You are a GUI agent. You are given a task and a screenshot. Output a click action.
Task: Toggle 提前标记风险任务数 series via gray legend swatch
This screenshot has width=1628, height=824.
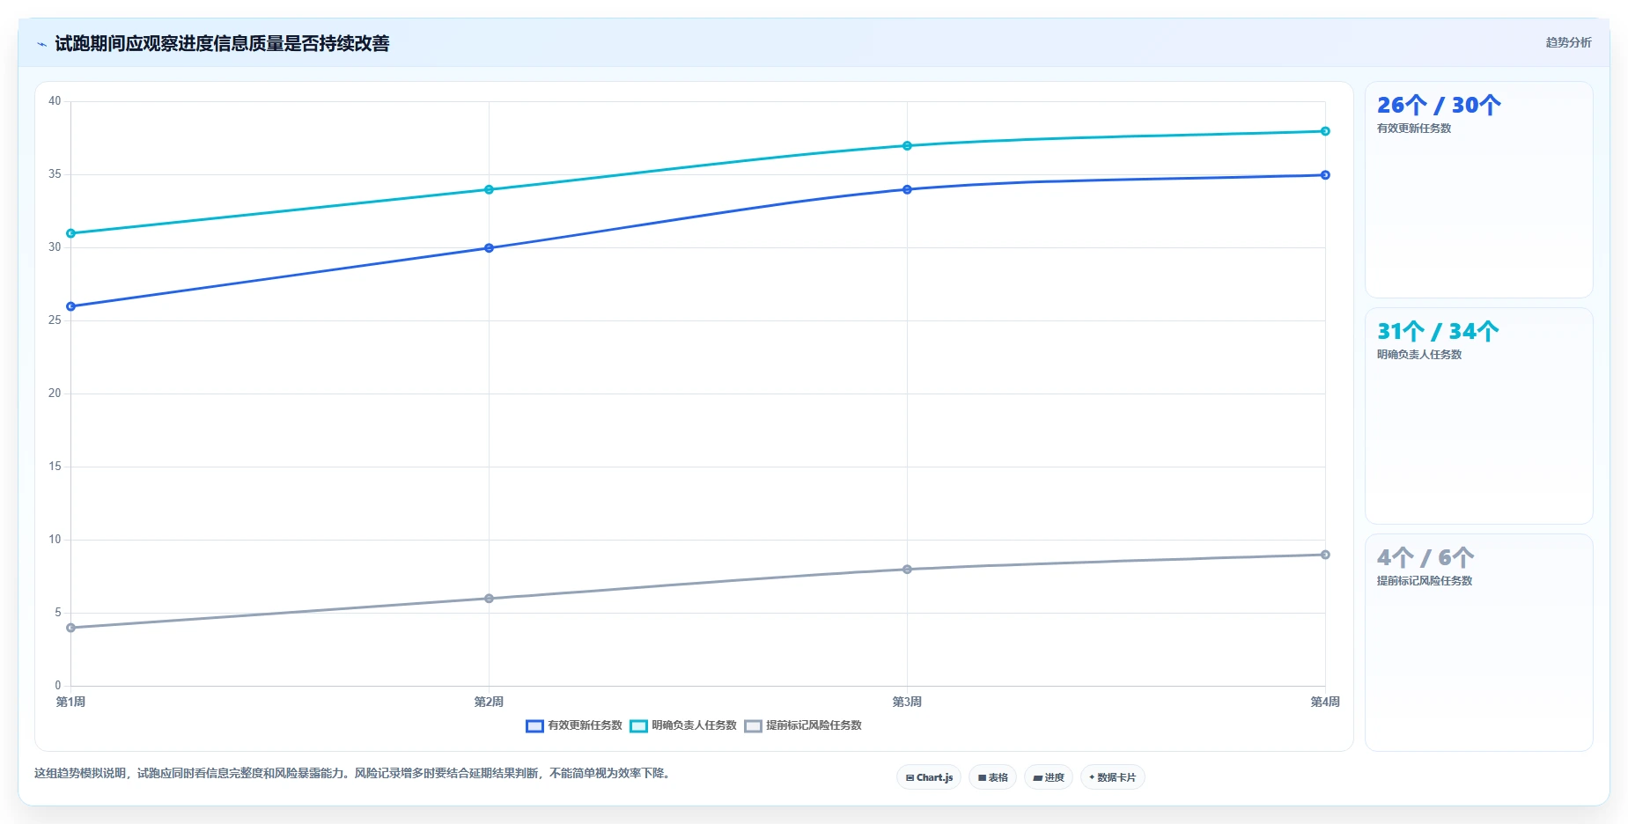click(x=753, y=726)
